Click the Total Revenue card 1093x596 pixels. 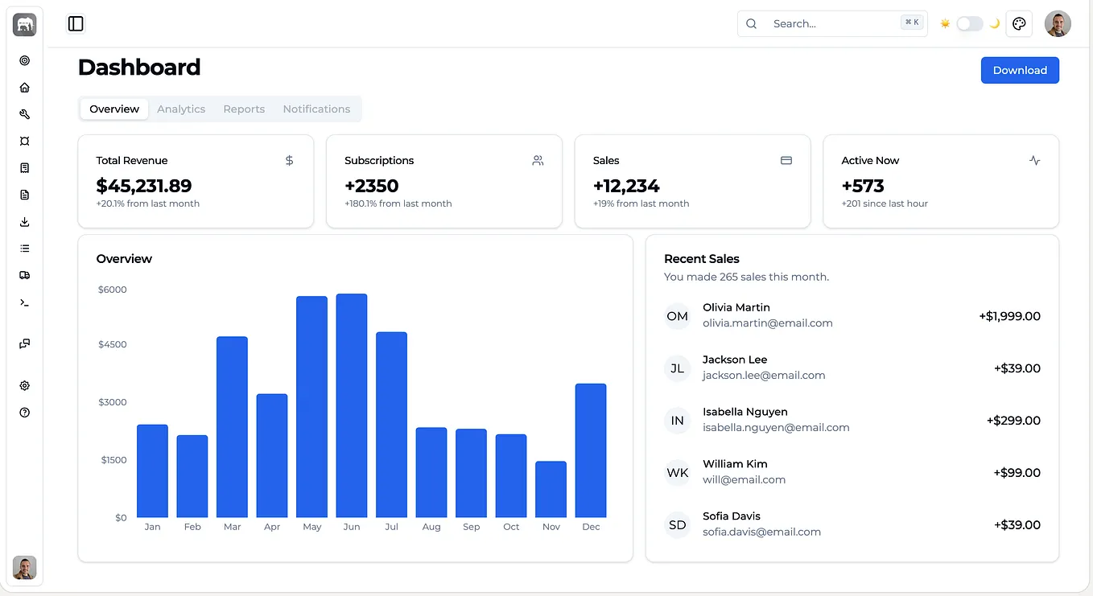click(196, 181)
